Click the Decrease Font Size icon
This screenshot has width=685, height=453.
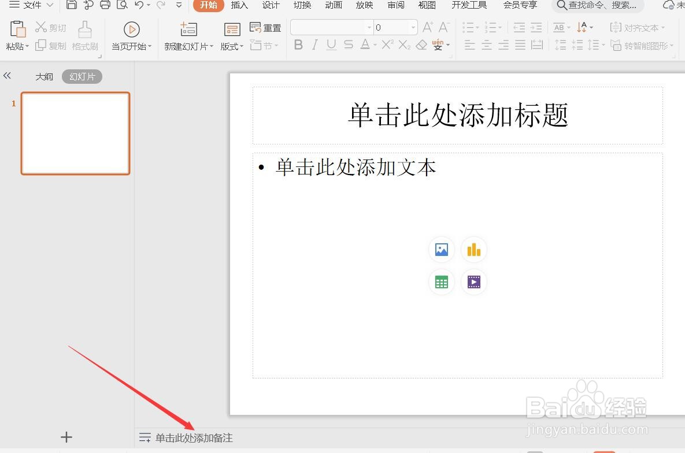(x=444, y=28)
